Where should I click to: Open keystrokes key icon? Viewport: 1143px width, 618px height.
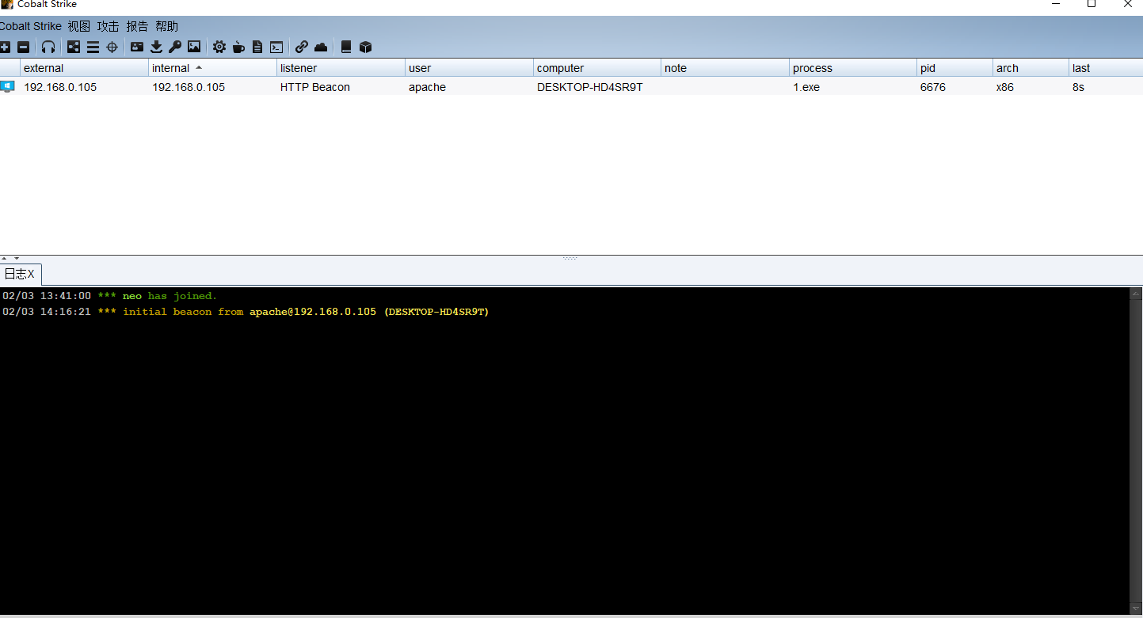click(x=175, y=47)
